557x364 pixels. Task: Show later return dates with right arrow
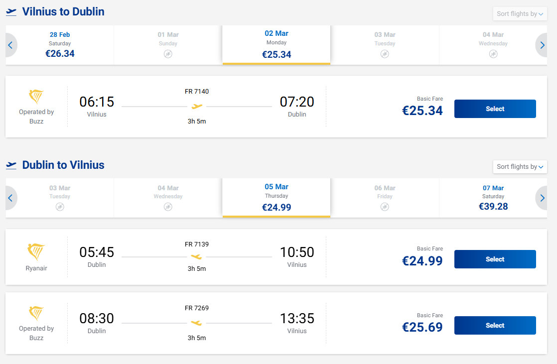coord(542,198)
